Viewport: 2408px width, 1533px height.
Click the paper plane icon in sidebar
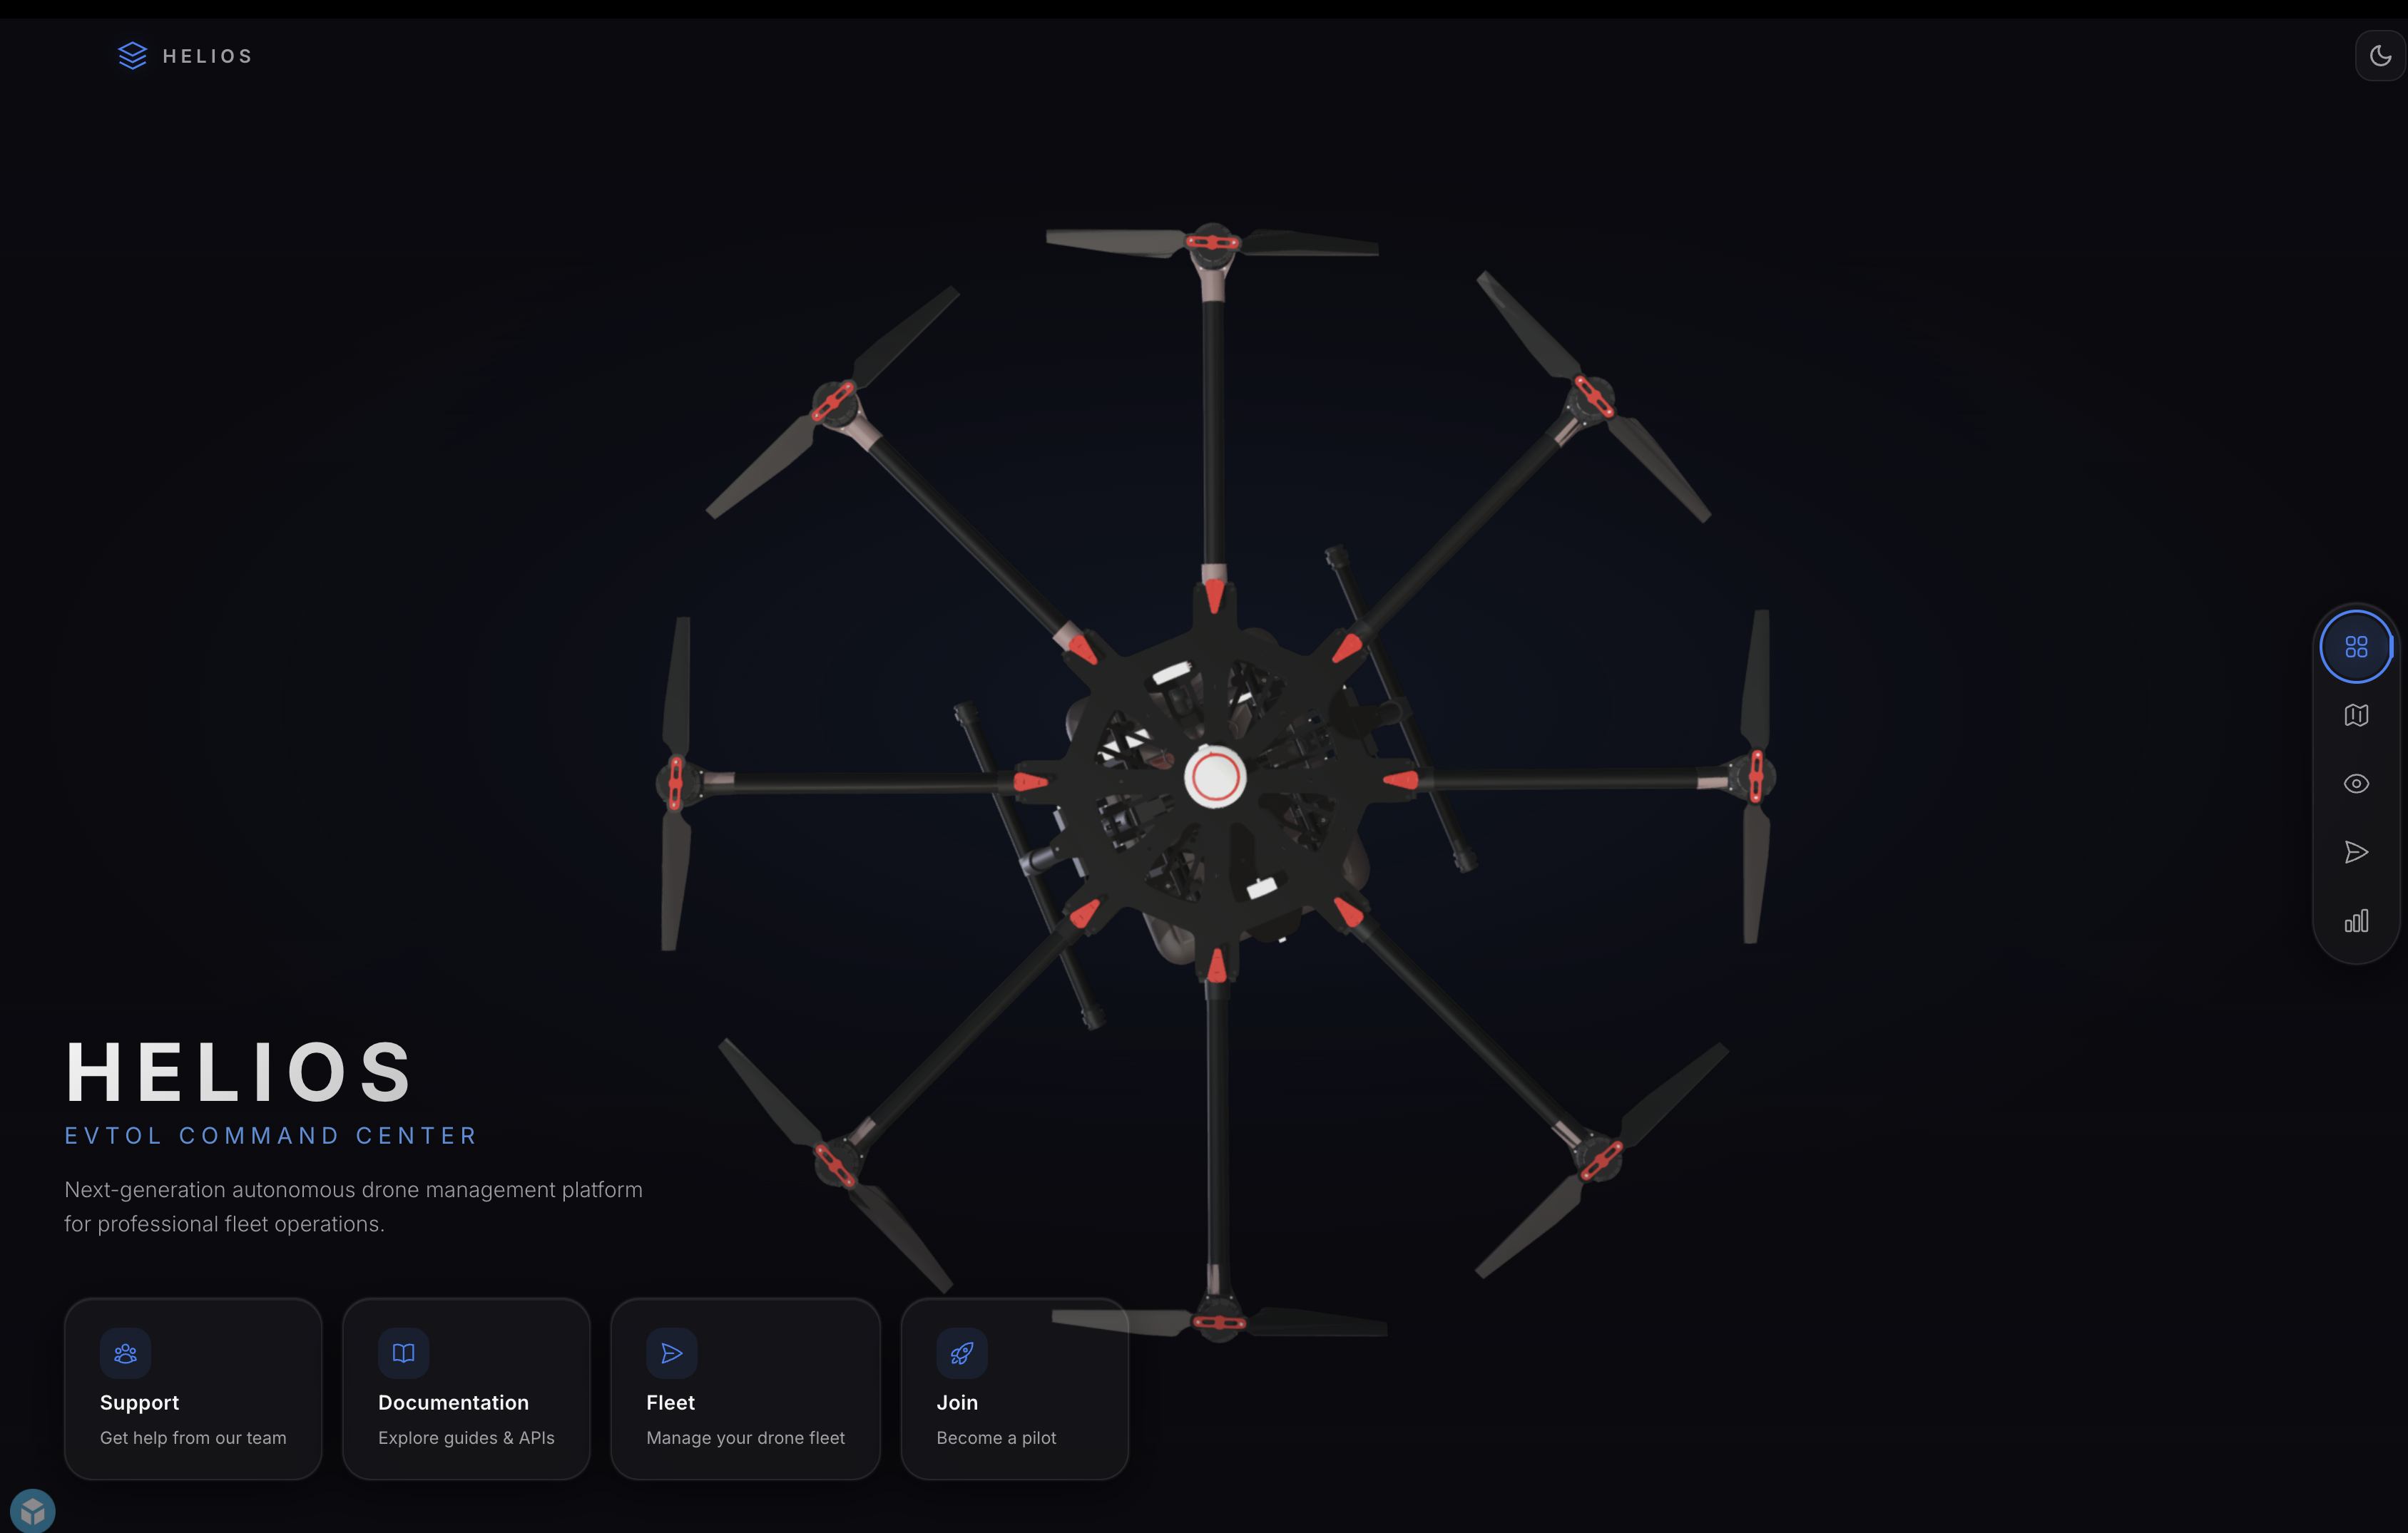2356,851
